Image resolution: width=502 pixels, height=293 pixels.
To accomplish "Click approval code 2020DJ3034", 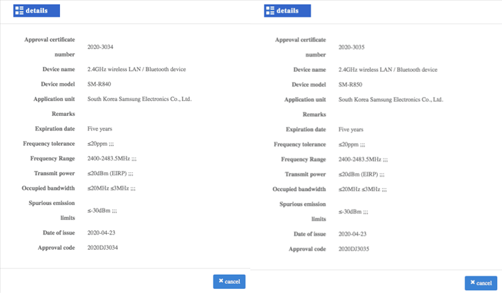I will click(x=102, y=248).
